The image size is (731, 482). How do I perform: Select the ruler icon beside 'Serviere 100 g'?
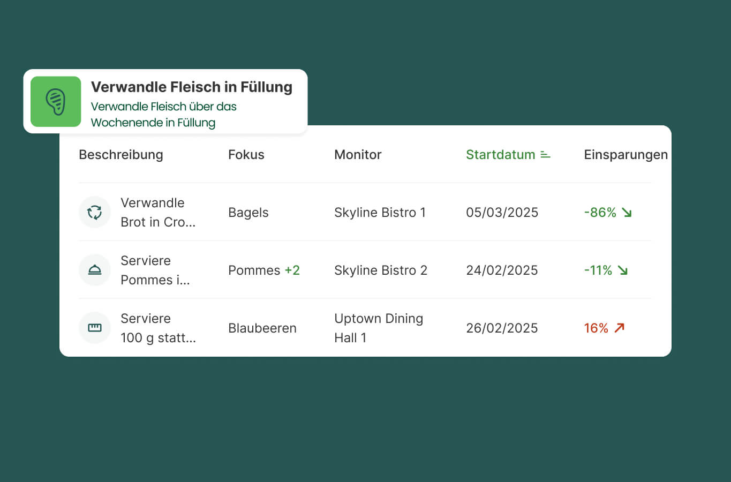point(95,328)
